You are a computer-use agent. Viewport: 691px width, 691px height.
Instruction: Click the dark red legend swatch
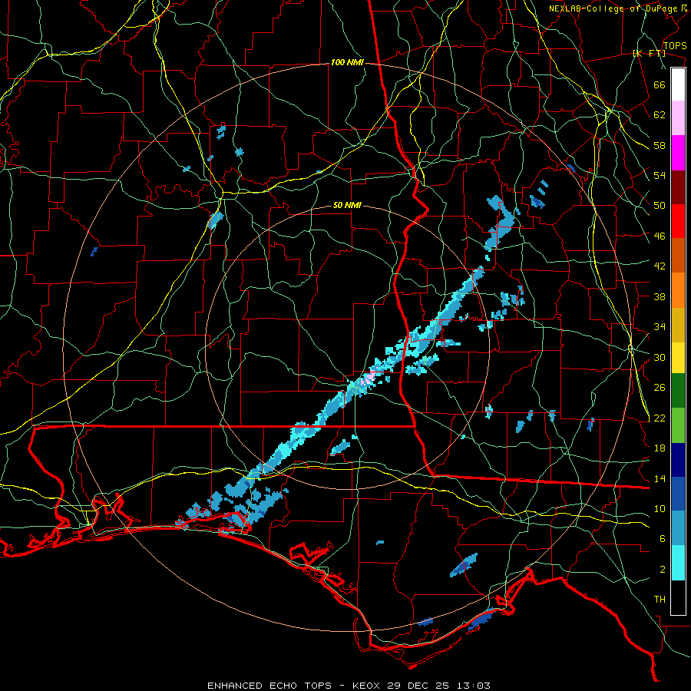click(x=678, y=187)
